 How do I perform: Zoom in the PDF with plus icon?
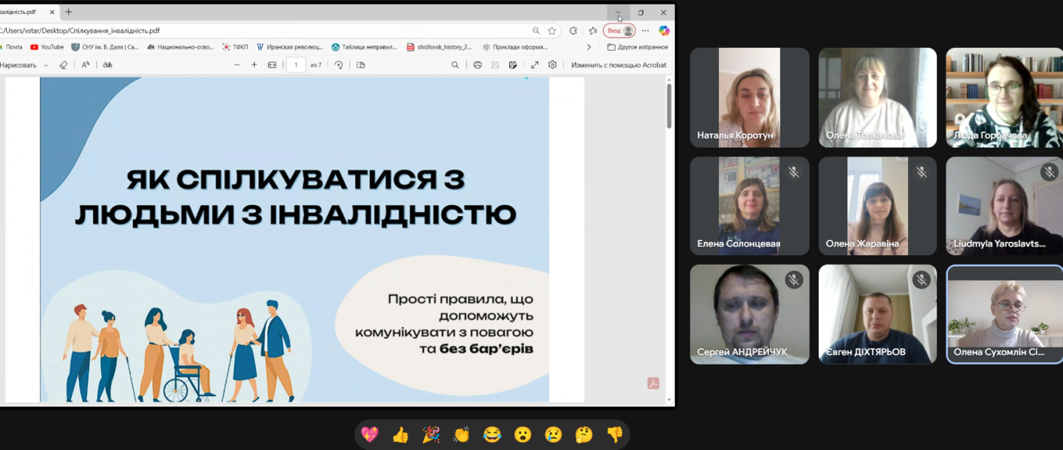(254, 65)
